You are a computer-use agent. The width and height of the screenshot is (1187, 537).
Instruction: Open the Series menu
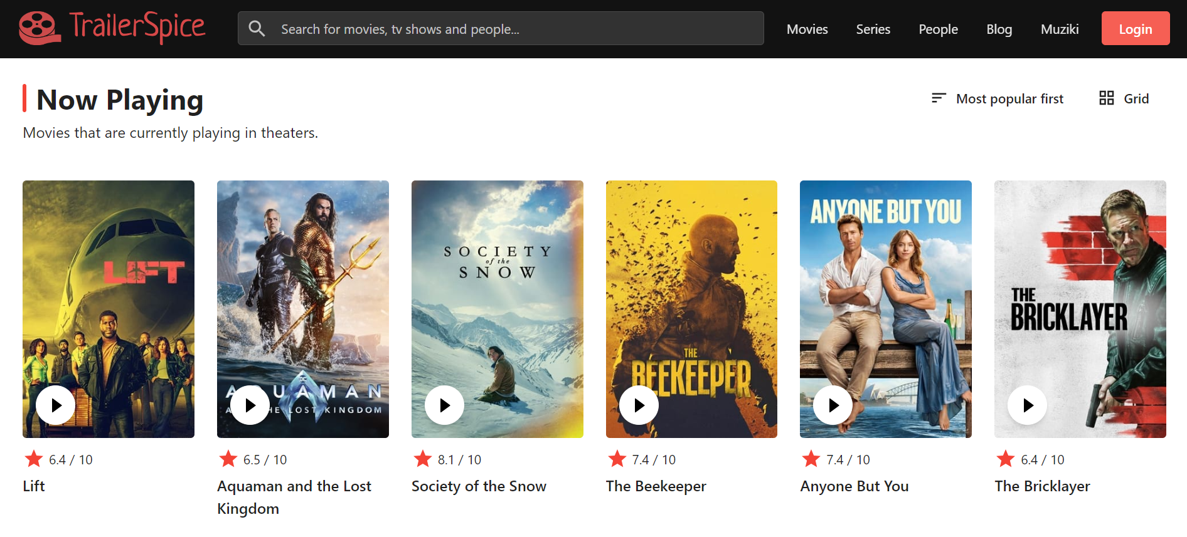point(873,29)
